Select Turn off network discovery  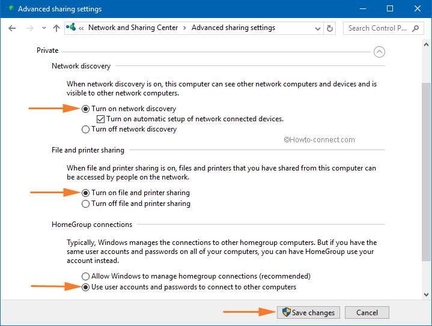tap(129, 129)
